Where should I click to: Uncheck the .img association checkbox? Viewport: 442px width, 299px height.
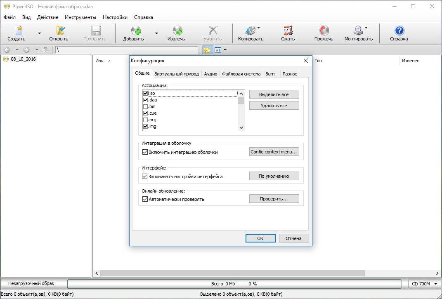[145, 127]
